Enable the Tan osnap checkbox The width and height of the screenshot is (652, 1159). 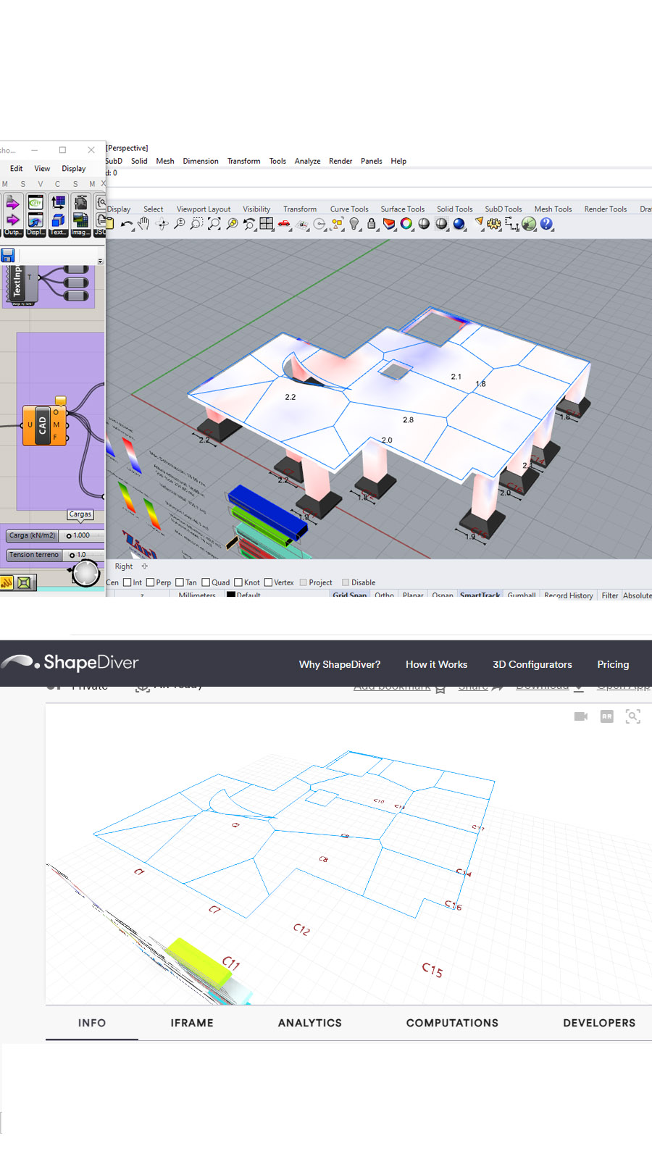(x=180, y=582)
